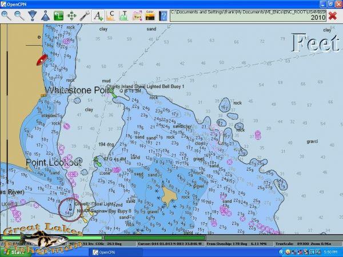Change the Color scheme swatch icon
This screenshot has width=343, height=257.
click(x=150, y=16)
